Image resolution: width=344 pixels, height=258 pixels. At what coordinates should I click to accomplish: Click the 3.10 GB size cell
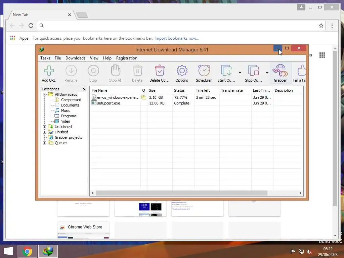coord(156,97)
